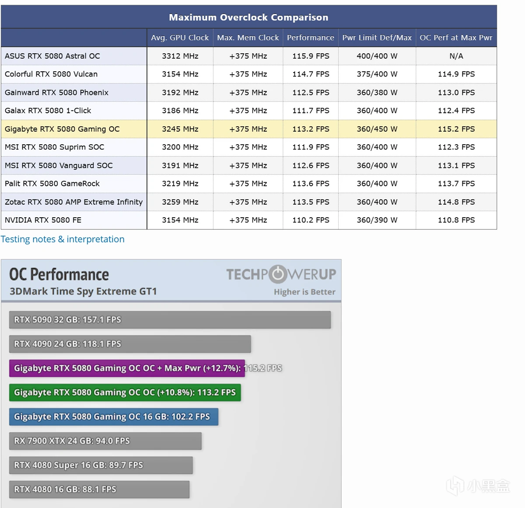Select the Performance column header
The height and width of the screenshot is (508, 525).
(x=310, y=38)
